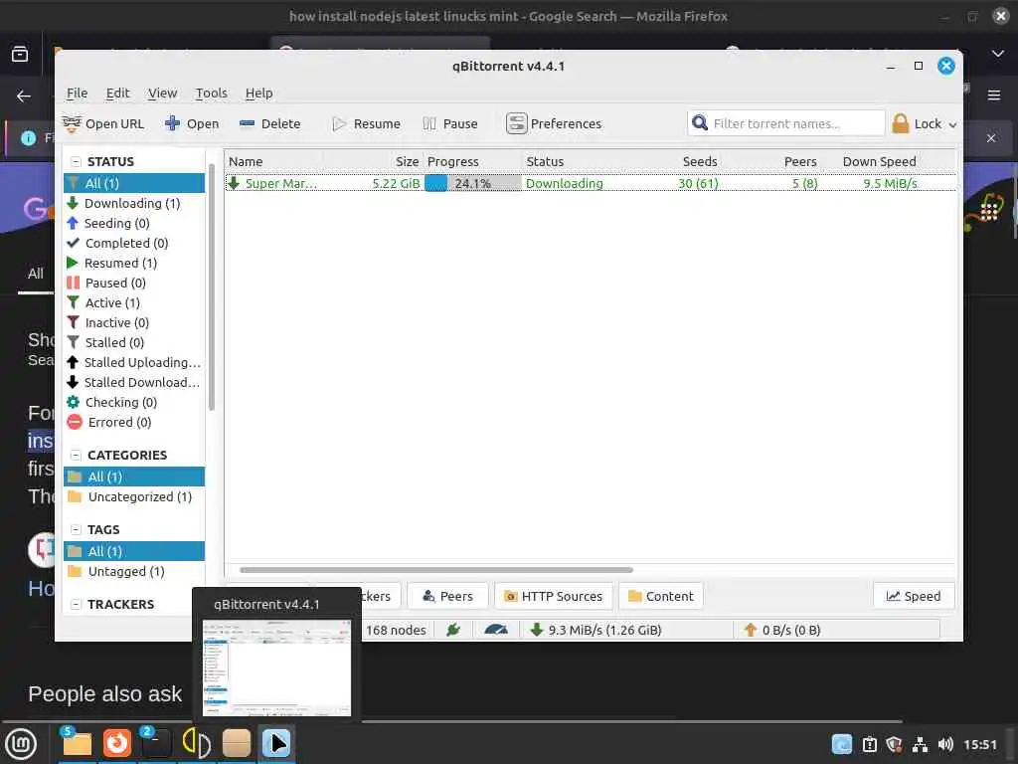Switch to the HTTP Sources tab
Viewport: 1018px width, 764px height.
pyautogui.click(x=553, y=597)
